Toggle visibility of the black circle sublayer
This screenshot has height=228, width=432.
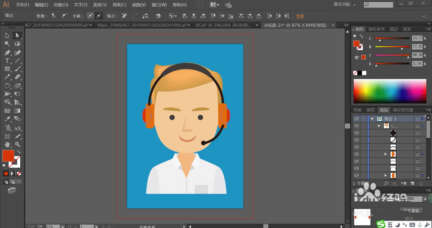tap(356, 133)
